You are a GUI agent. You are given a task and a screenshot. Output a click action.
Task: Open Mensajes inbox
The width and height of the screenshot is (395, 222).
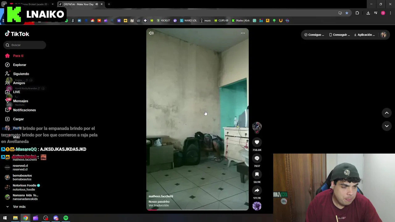coord(17,101)
